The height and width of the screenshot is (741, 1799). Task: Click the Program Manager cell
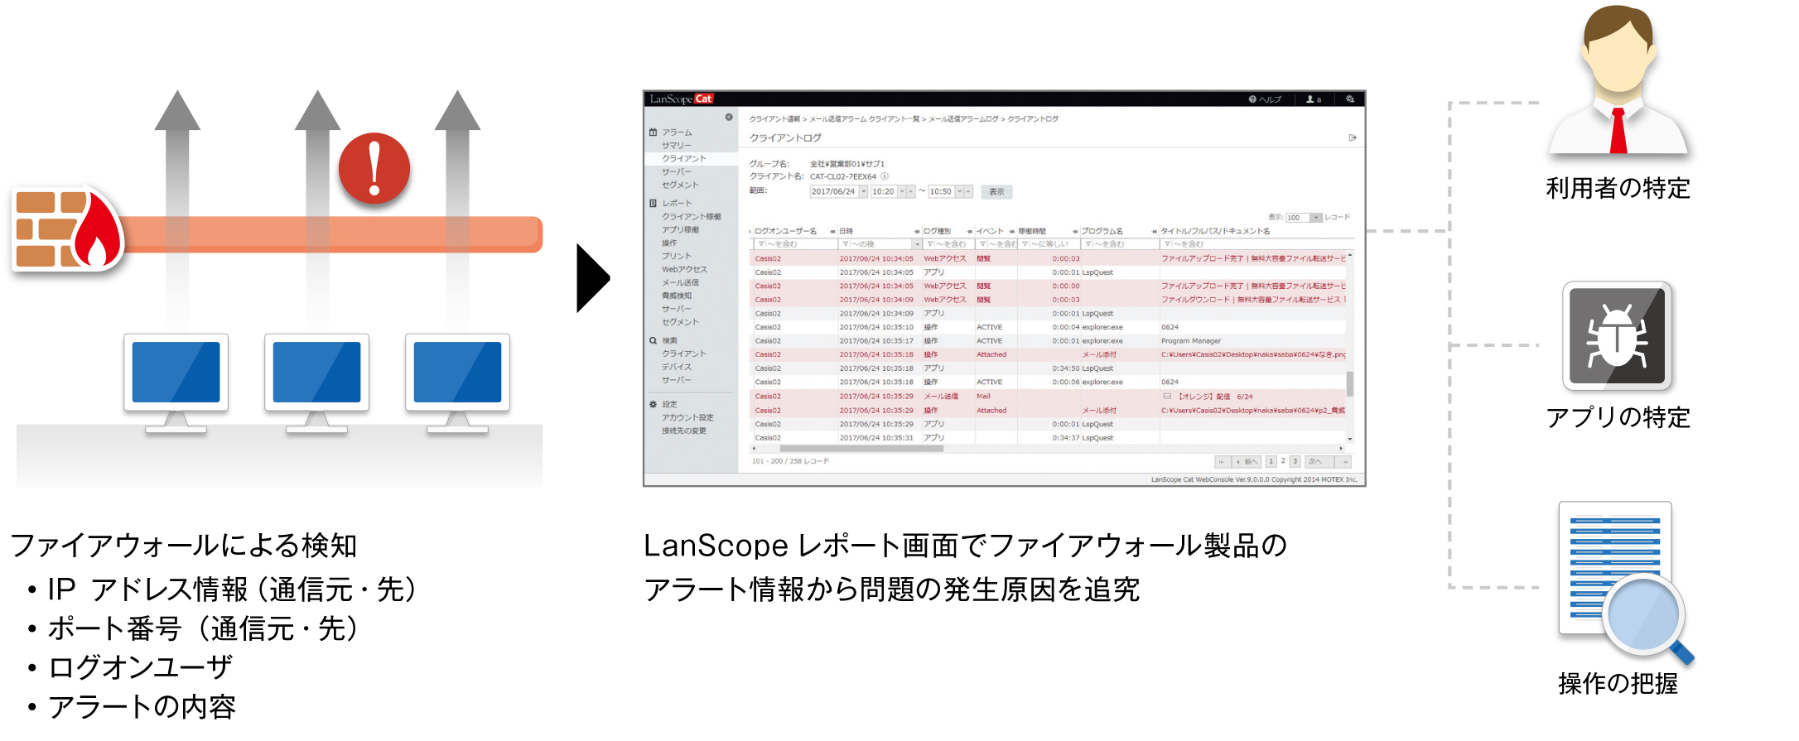pyautogui.click(x=1191, y=341)
